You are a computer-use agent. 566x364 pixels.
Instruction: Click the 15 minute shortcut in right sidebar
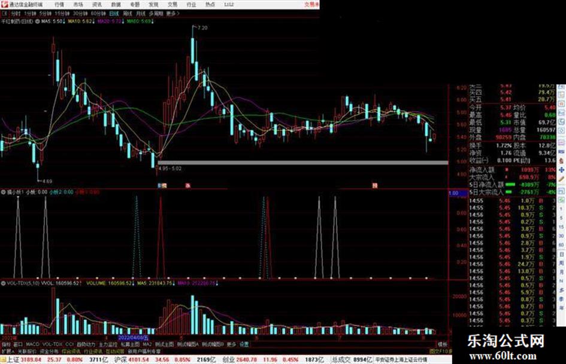(x=561, y=227)
